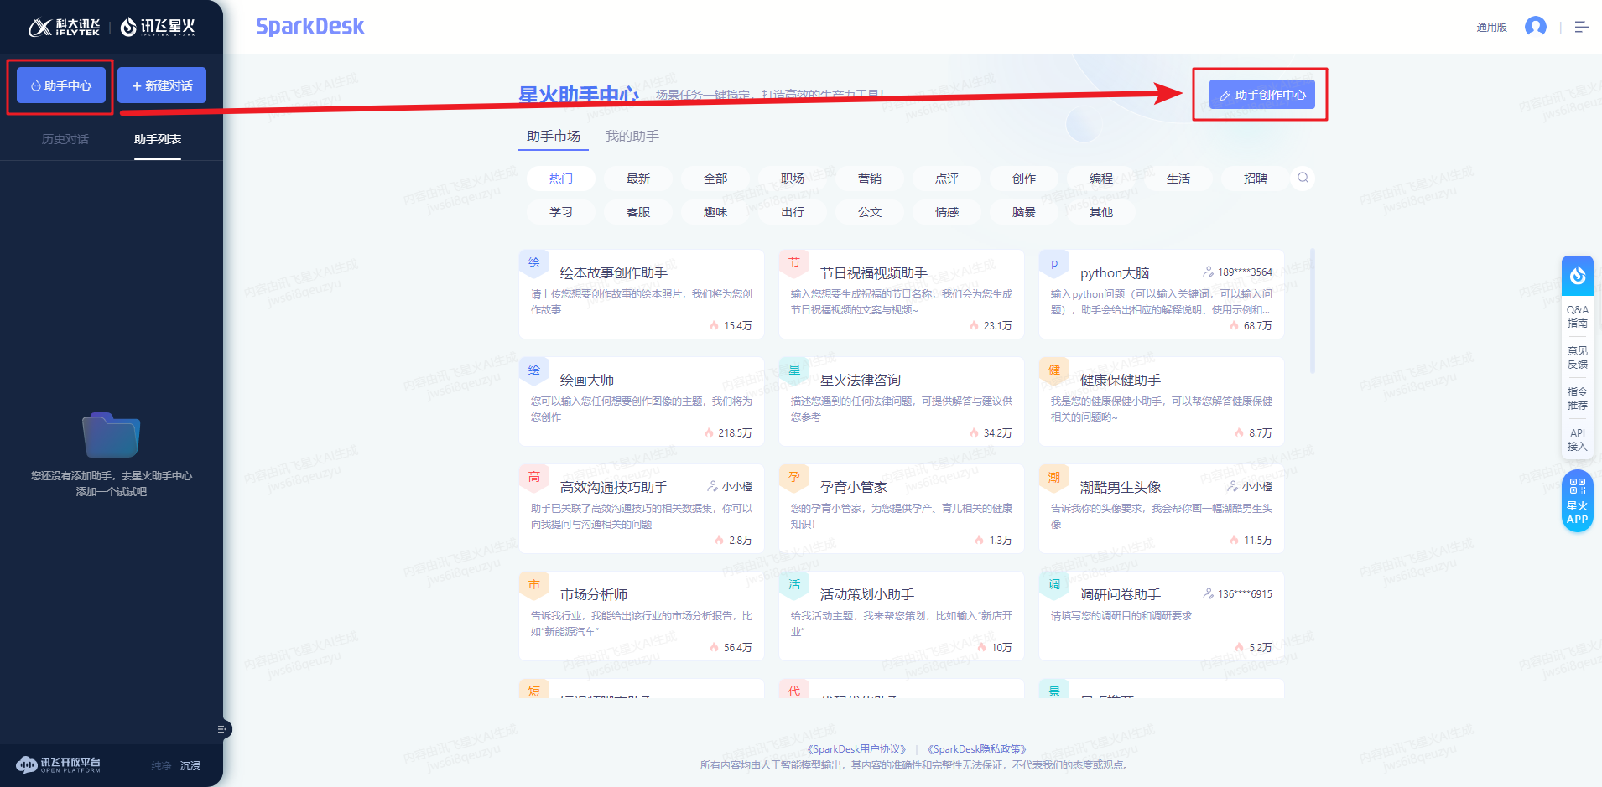
Task: Select the 其他 category filter
Action: [1101, 212]
